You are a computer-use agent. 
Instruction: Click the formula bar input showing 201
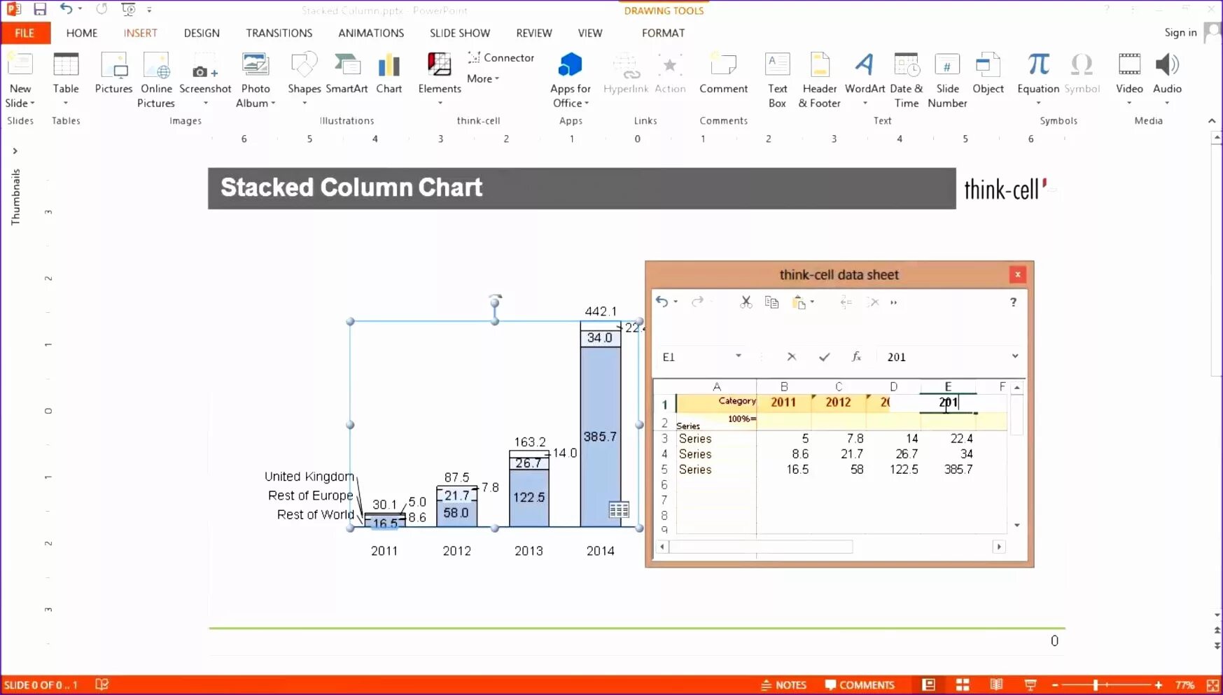pos(942,357)
